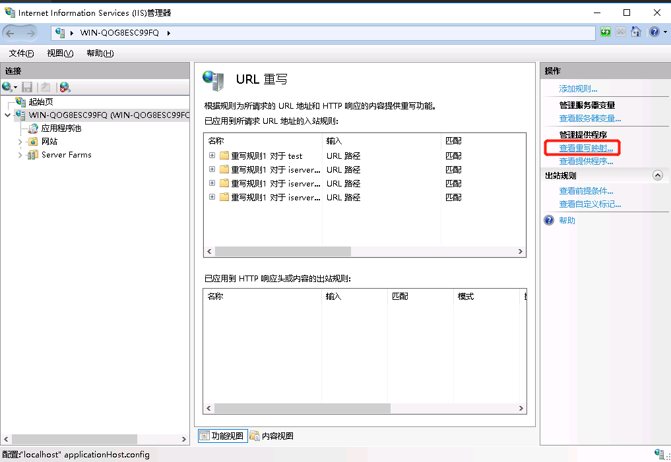This screenshot has height=462, width=671.
Task: Click the inbound rules horizontal scrollbar
Action: pyautogui.click(x=283, y=251)
